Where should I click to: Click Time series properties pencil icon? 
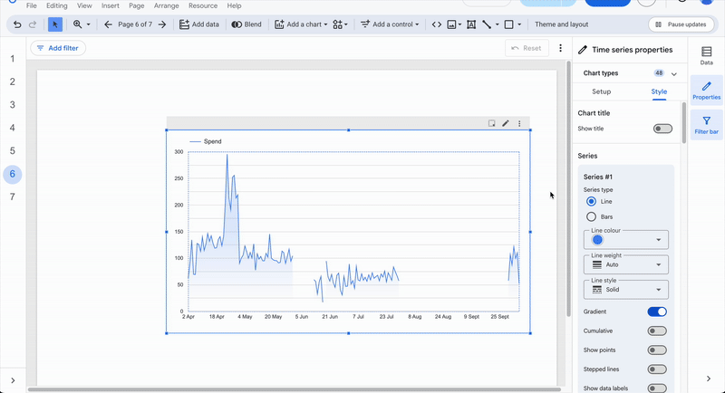(x=583, y=50)
